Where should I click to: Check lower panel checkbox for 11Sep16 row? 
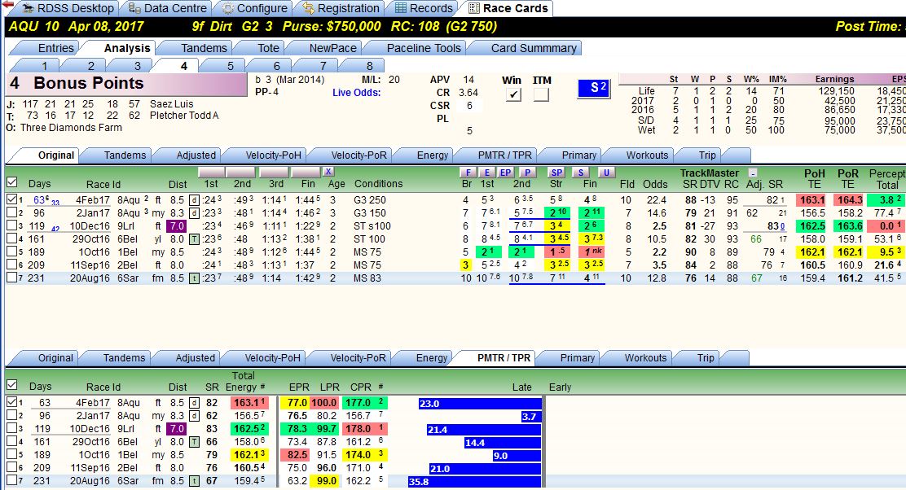click(x=11, y=467)
